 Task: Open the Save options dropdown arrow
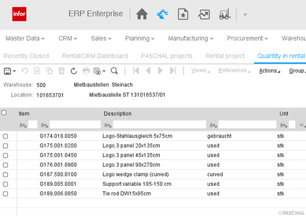click(14, 71)
